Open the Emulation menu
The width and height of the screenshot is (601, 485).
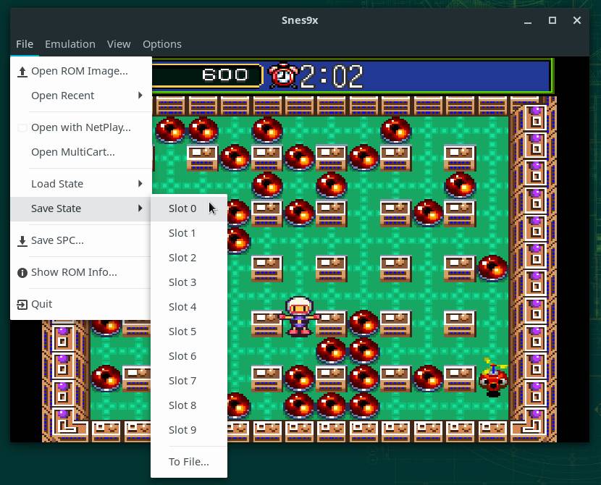[x=70, y=44]
